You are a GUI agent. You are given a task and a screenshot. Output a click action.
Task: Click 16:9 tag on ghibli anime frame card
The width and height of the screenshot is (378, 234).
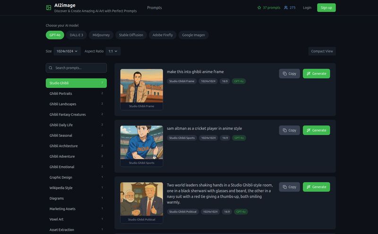[x=225, y=81]
